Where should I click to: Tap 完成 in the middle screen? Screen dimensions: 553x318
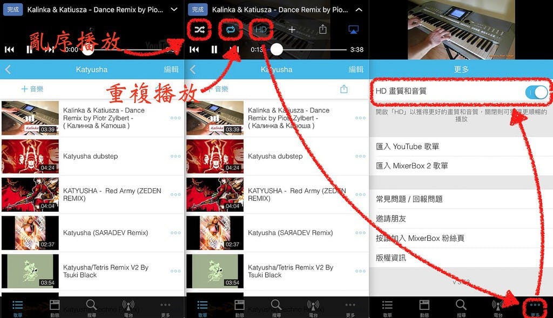pyautogui.click(x=198, y=10)
